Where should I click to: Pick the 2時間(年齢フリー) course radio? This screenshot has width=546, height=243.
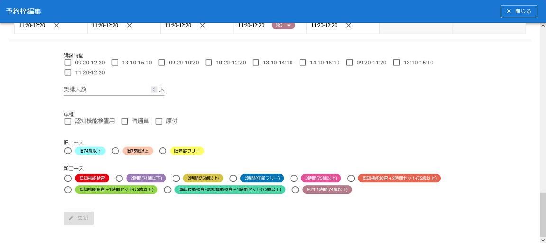point(233,179)
